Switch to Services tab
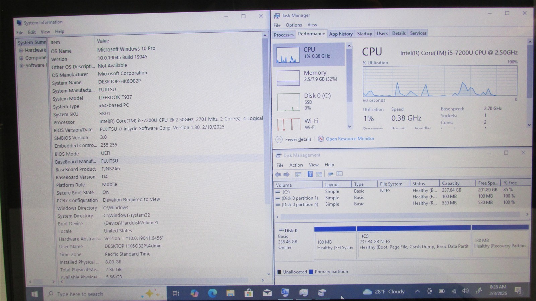The height and width of the screenshot is (301, 536). (418, 33)
